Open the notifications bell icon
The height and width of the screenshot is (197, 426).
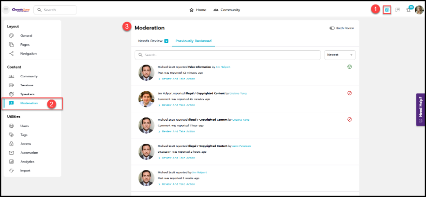click(408, 10)
